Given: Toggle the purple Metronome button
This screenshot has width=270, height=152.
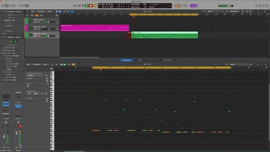Looking at the screenshot, I should pos(195,5).
